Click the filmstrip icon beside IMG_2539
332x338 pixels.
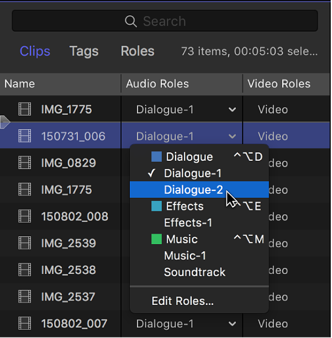[25, 243]
